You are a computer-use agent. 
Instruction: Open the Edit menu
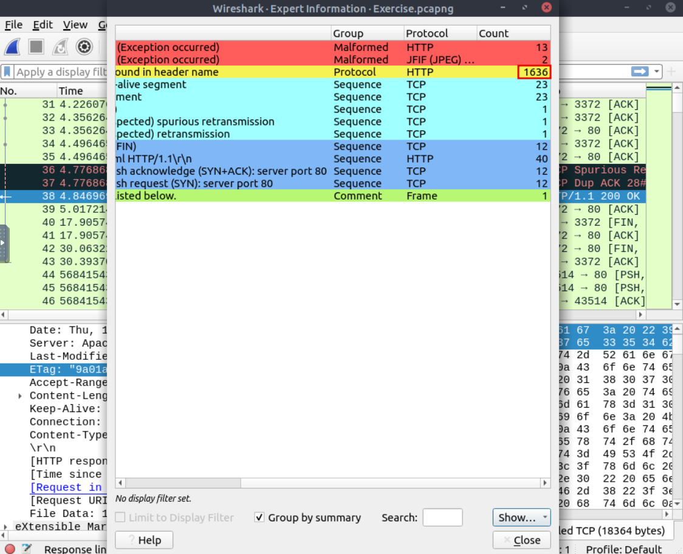click(x=43, y=25)
